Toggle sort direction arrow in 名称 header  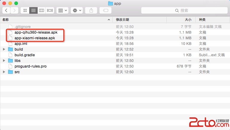(109, 20)
